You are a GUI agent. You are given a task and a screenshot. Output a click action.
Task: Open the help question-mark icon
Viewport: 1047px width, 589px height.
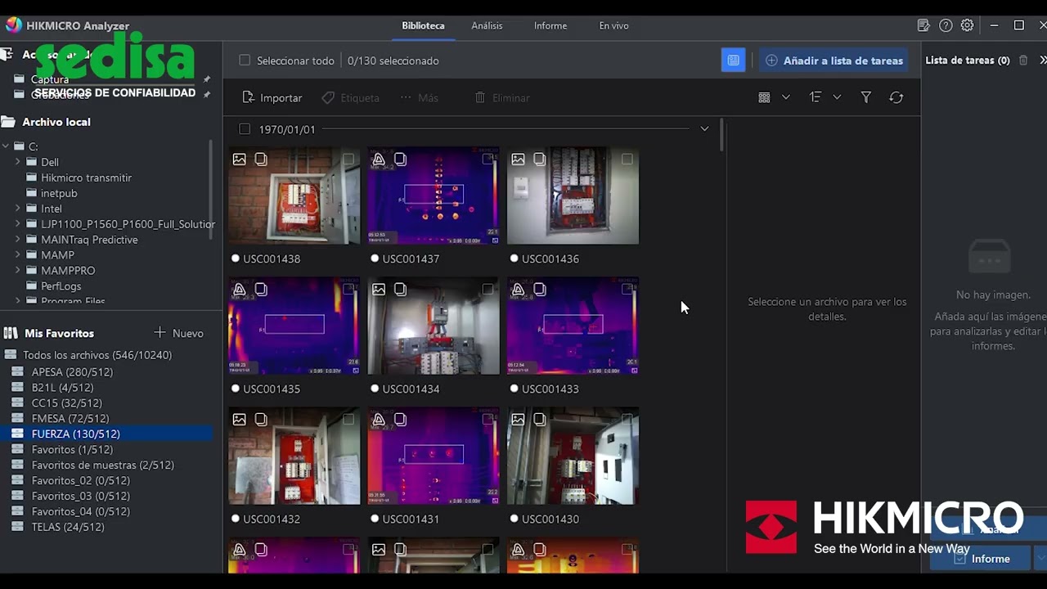[946, 25]
